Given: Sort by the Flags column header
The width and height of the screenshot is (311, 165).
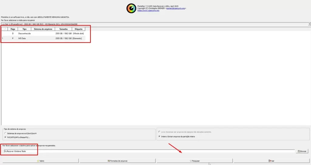Looking at the screenshot, I should pos(13,29).
